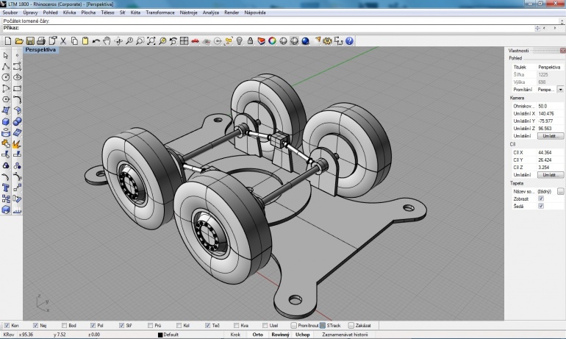
Task: Click the Undo arrow icon
Action: pos(96,40)
